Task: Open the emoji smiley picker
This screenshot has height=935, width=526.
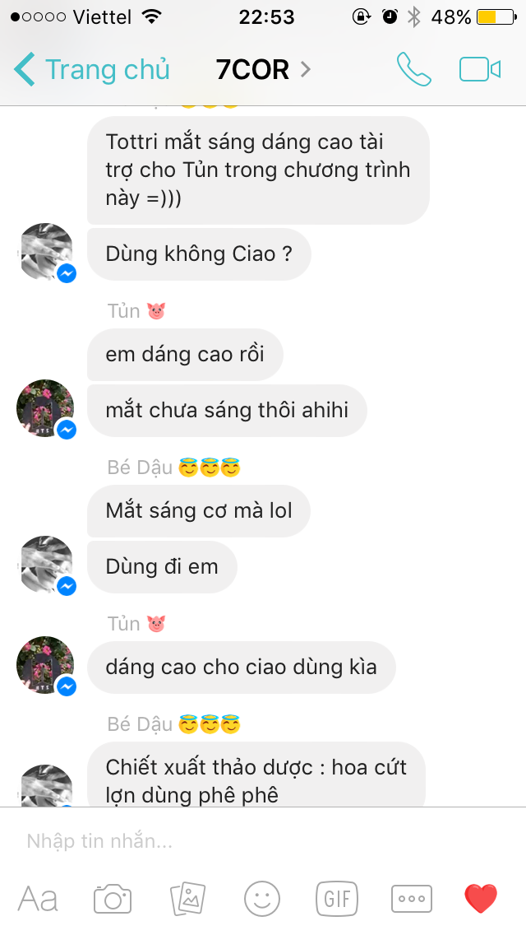Action: [x=262, y=899]
